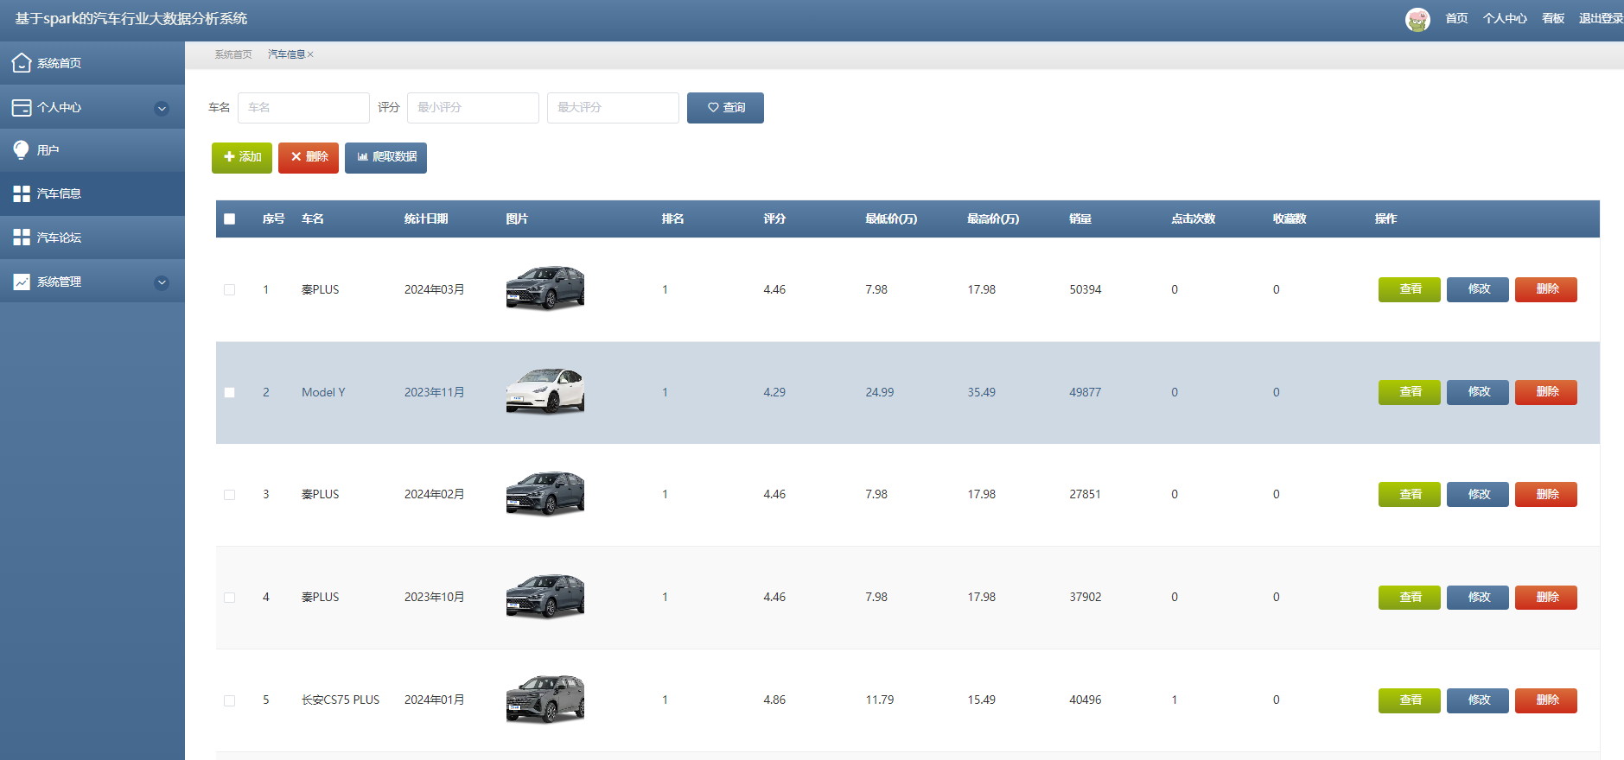Click the user avatar in top bar
Screen dimensions: 1624x760
[x=1417, y=19]
